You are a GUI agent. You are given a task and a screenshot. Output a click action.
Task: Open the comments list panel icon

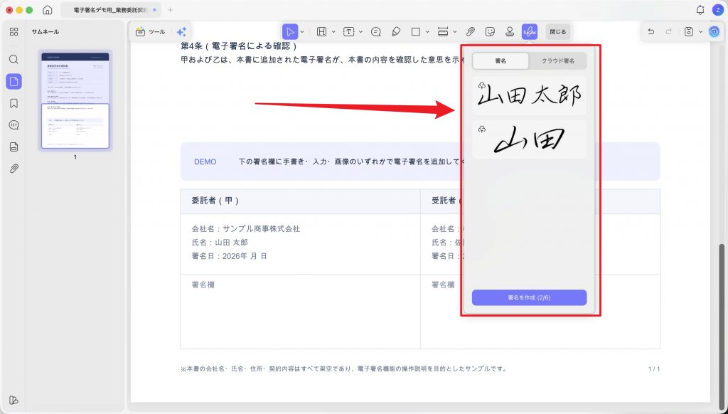14,125
